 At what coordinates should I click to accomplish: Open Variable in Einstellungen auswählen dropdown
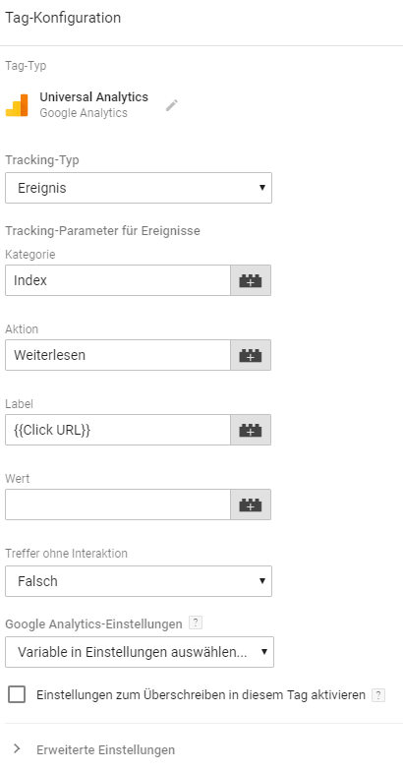[140, 652]
